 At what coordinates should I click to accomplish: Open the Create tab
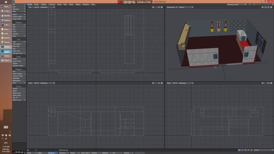point(30,5)
